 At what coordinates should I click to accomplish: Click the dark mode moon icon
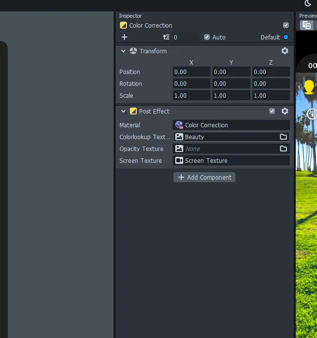coord(308,3)
